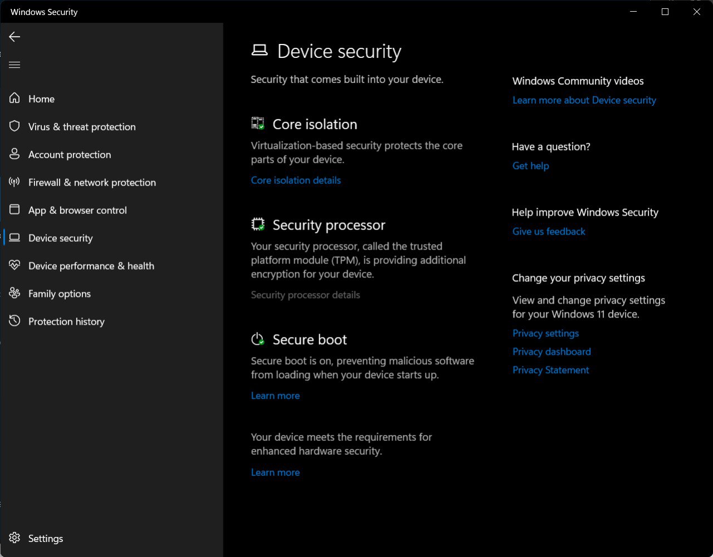This screenshot has width=713, height=557.
Task: Click the Account protection person icon
Action: pyautogui.click(x=14, y=154)
